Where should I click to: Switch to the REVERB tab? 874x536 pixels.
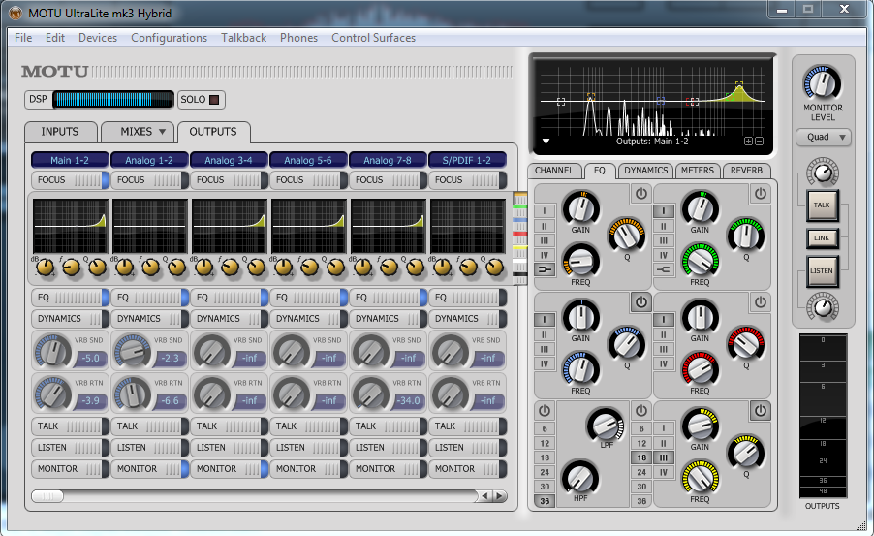coord(745,171)
